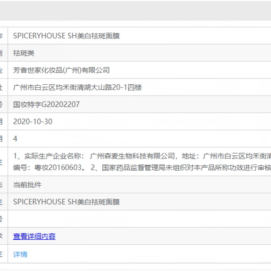Click the SPICERYHOUSE product name below 当前批件
Screen dimensions: 271x271
click(x=66, y=202)
